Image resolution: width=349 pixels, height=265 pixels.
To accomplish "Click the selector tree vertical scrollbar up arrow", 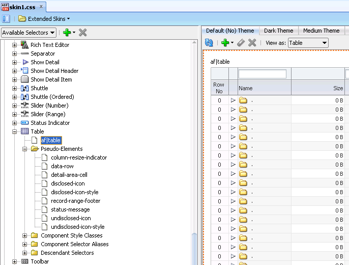I will (x=194, y=42).
